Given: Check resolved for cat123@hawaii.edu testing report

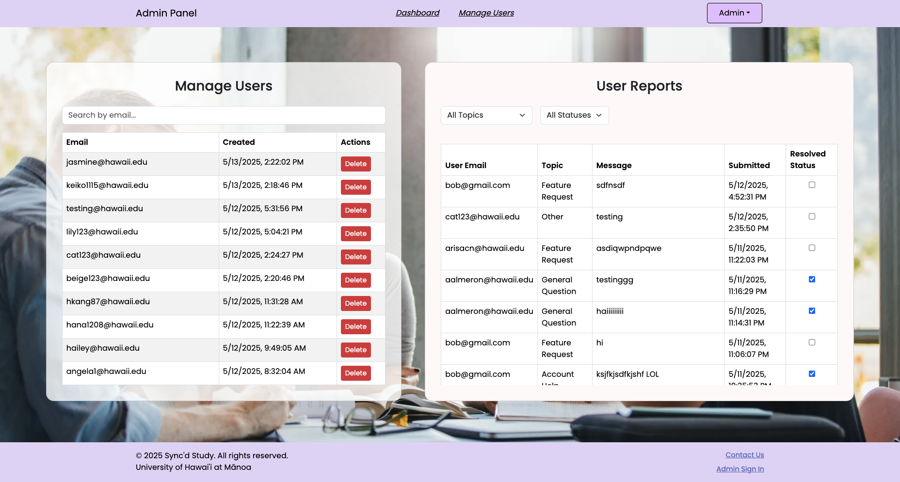Looking at the screenshot, I should click(812, 217).
